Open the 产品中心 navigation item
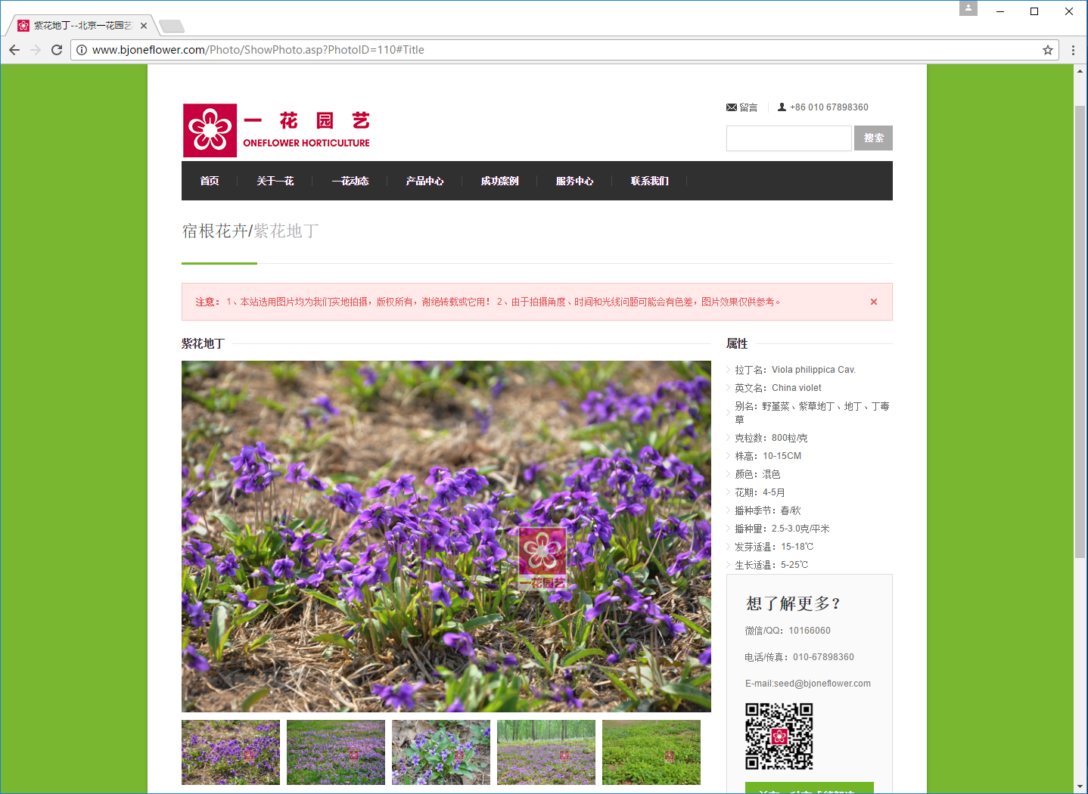 (x=424, y=181)
